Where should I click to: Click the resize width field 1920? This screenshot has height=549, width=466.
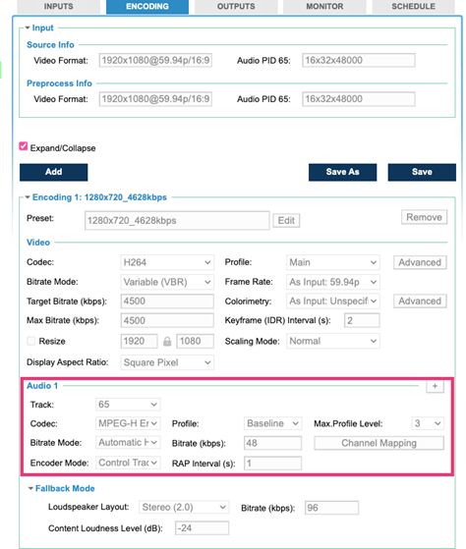[139, 341]
